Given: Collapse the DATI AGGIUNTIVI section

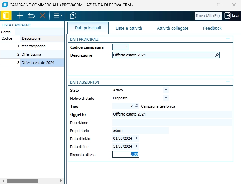Looking at the screenshot, I should 228,82.
